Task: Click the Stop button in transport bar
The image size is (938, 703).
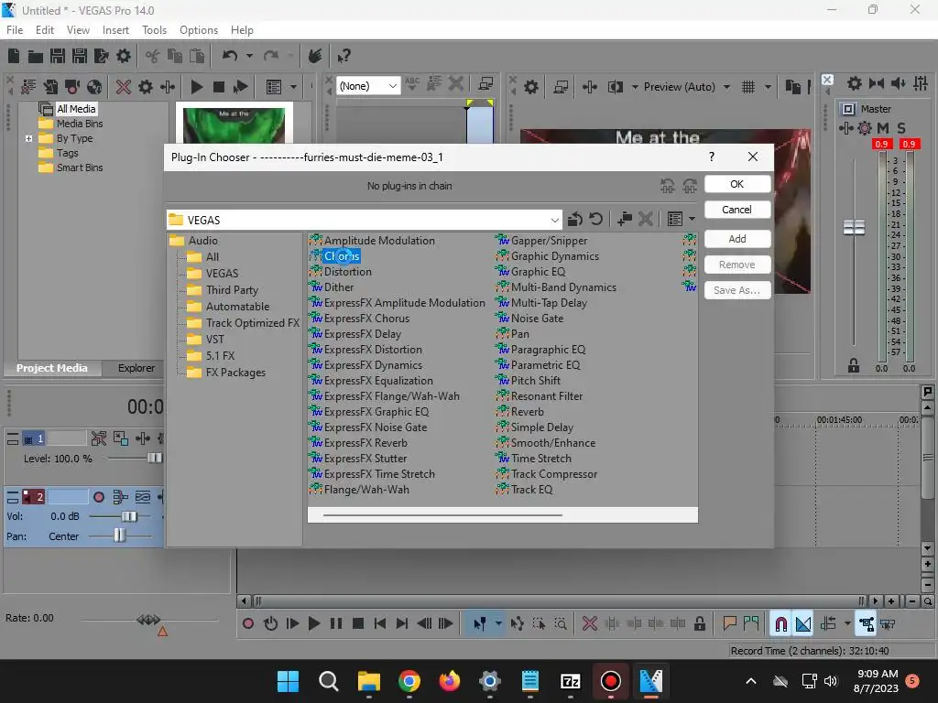Action: (x=358, y=624)
